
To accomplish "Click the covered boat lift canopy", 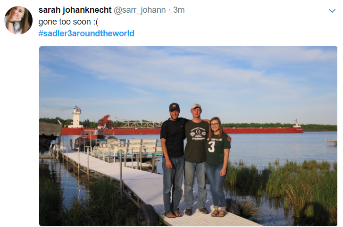I will coord(50,129).
